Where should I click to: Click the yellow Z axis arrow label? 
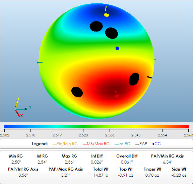point(18,99)
